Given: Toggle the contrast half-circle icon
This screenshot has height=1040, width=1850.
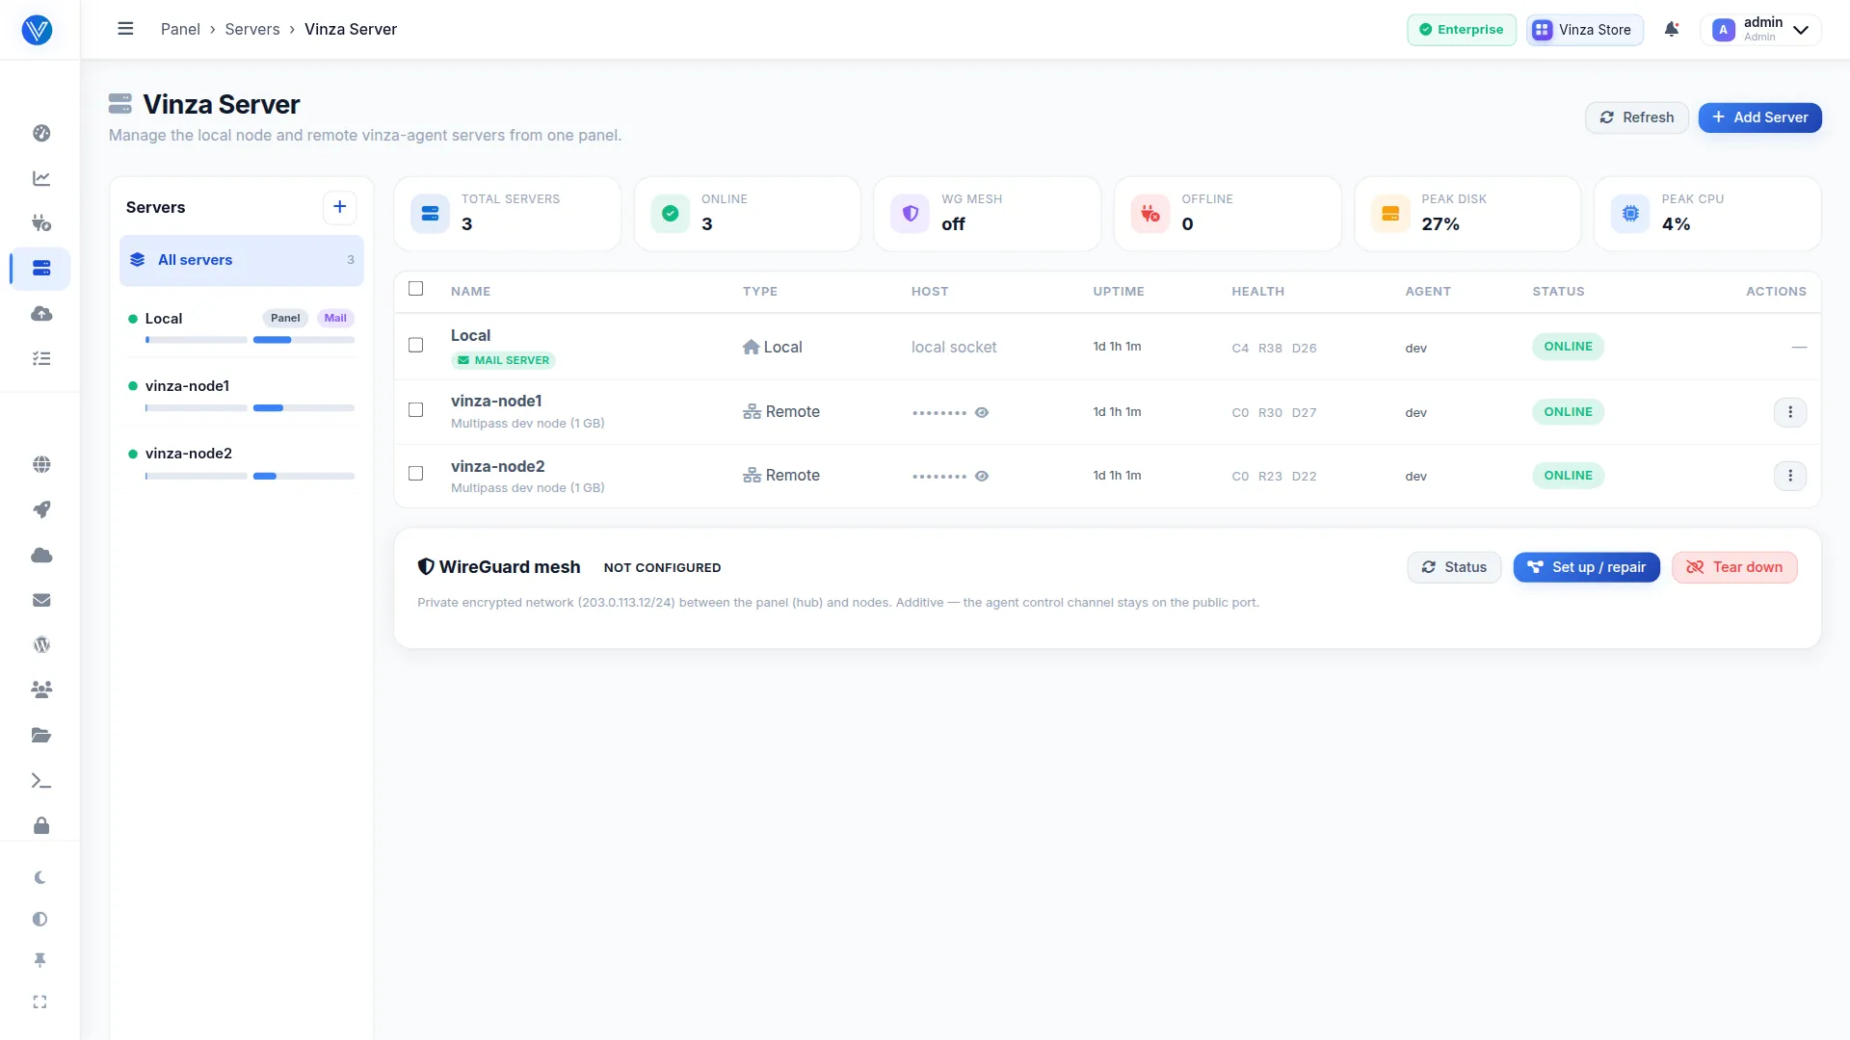Looking at the screenshot, I should (x=40, y=919).
